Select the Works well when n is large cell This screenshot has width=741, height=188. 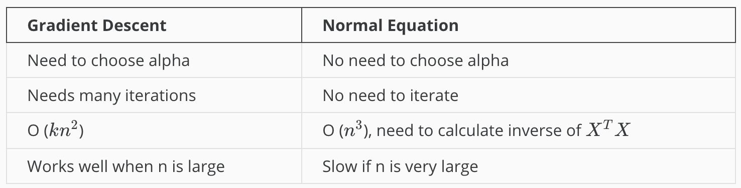click(154, 165)
